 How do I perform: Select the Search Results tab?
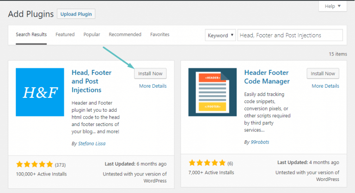[x=31, y=35]
